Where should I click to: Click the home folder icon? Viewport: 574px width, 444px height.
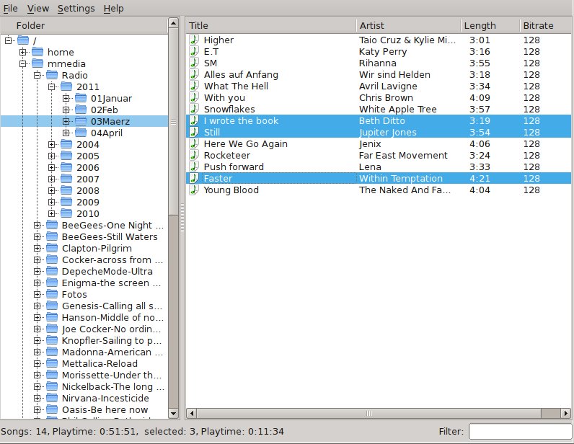point(37,52)
